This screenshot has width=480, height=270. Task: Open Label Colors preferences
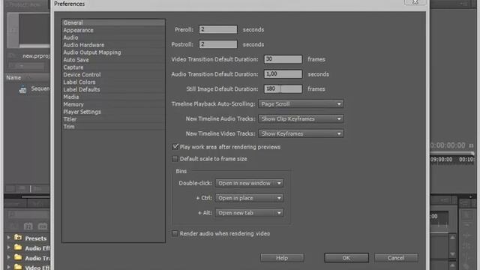point(113,82)
